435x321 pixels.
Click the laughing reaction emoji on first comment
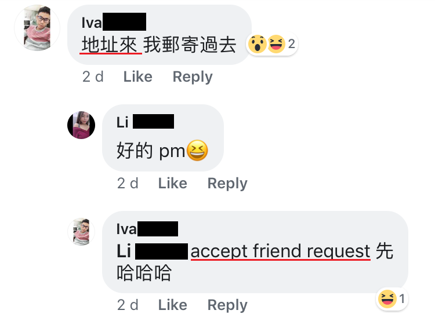pyautogui.click(x=276, y=44)
